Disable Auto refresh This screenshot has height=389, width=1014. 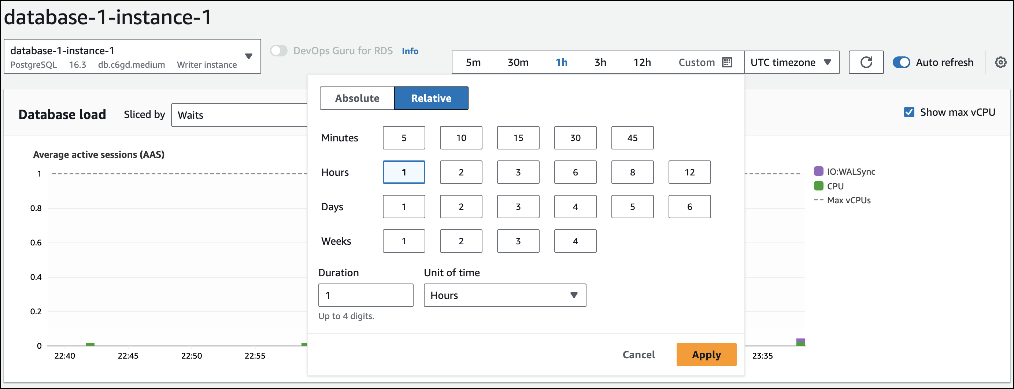[x=902, y=62]
